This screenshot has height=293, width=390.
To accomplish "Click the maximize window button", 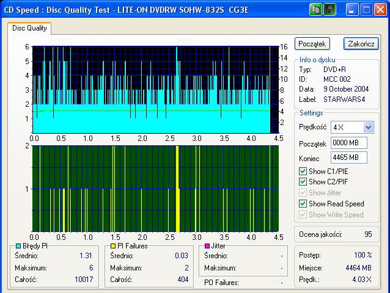I will (x=366, y=10).
